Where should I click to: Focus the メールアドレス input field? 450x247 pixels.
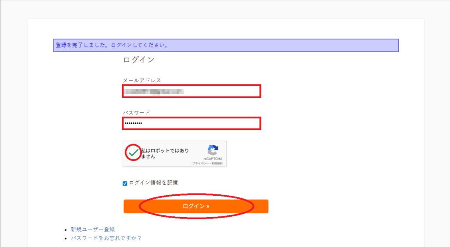pyautogui.click(x=192, y=91)
